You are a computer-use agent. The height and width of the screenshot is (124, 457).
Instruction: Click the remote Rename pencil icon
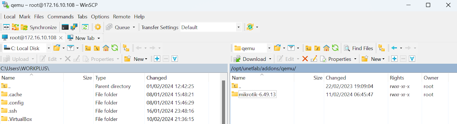click(314, 59)
